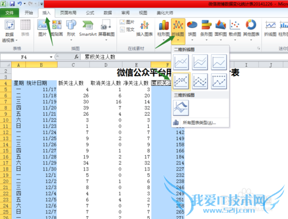Open the 页面布局 ribbon tab
The height and width of the screenshot is (219, 288).
[68, 13]
